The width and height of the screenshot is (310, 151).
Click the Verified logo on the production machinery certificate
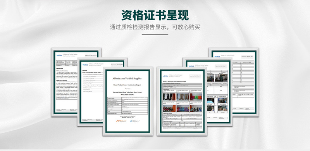pos(191,66)
